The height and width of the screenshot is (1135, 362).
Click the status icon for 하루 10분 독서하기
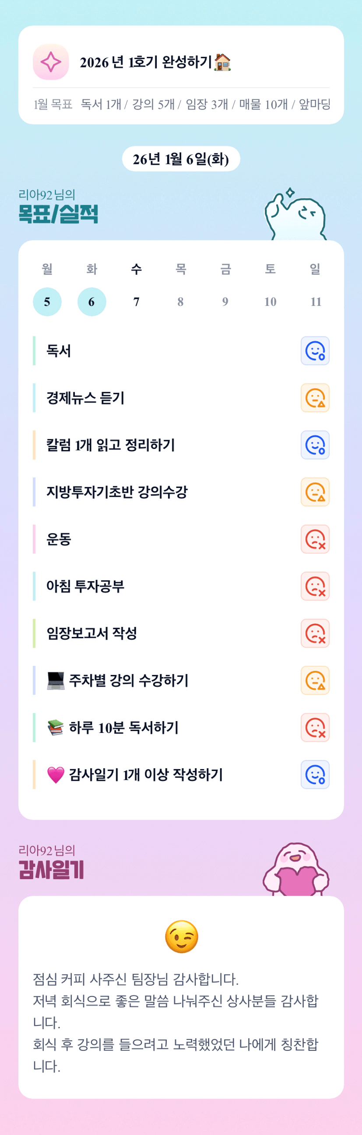pos(315,728)
